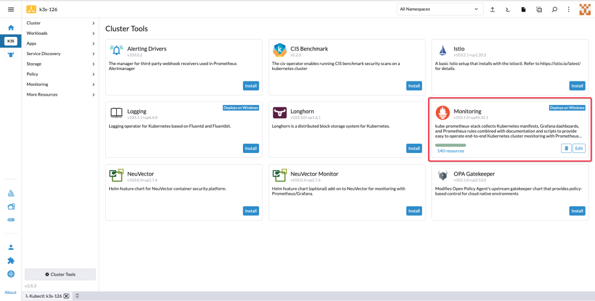
Task: Expand the Storage menu chevron
Action: click(x=93, y=64)
